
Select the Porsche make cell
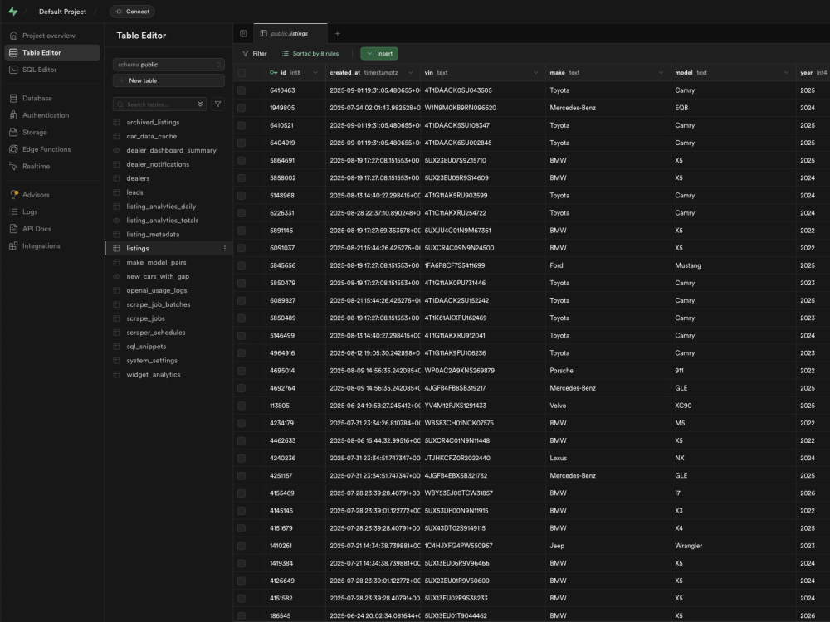pyautogui.click(x=608, y=371)
